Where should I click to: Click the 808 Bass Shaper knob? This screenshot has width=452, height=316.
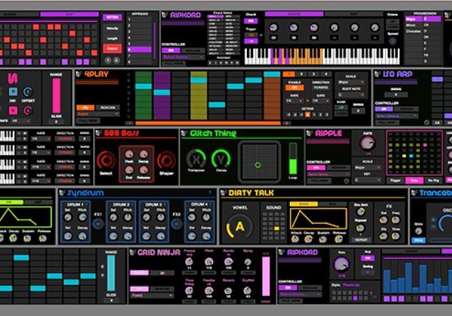[166, 160]
